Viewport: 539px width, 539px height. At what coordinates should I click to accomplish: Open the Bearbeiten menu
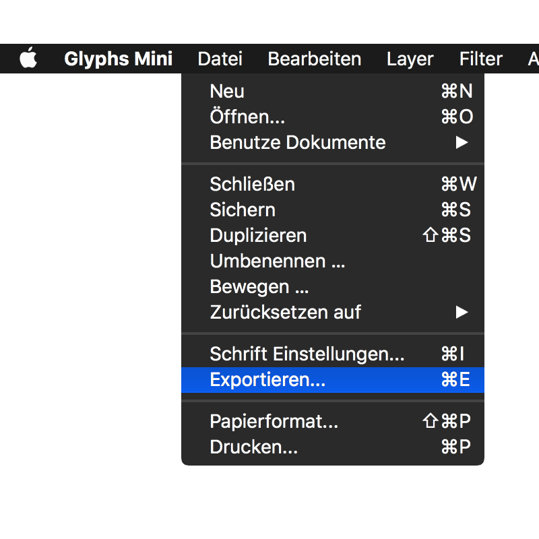coord(314,59)
